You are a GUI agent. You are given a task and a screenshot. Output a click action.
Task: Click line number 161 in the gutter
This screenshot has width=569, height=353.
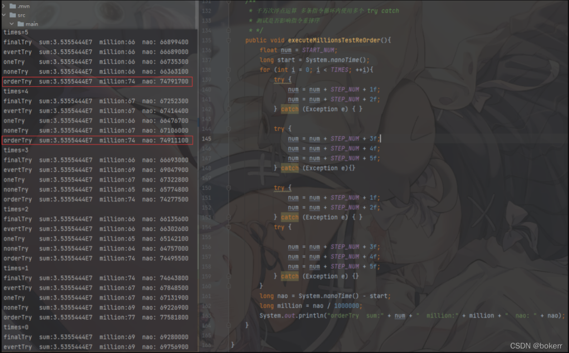tap(207, 296)
